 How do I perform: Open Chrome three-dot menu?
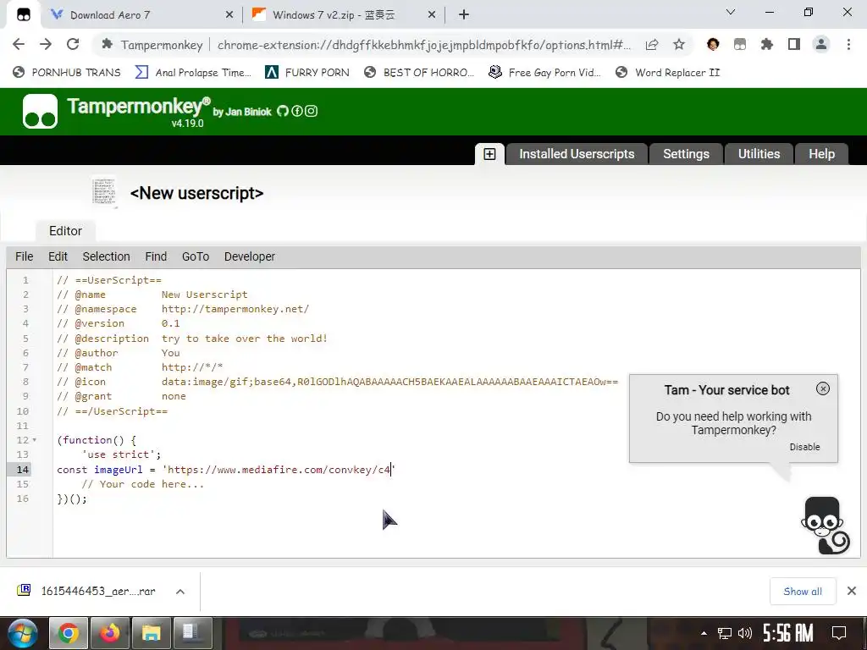[x=848, y=45]
